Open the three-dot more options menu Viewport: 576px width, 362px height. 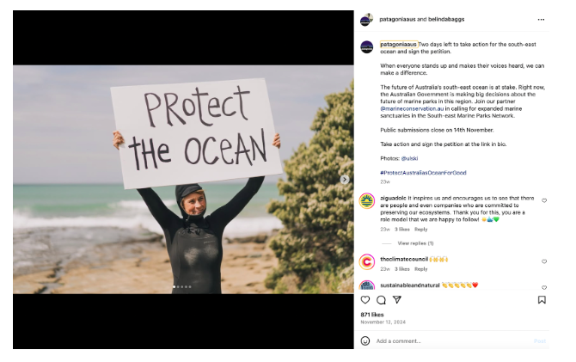(541, 19)
